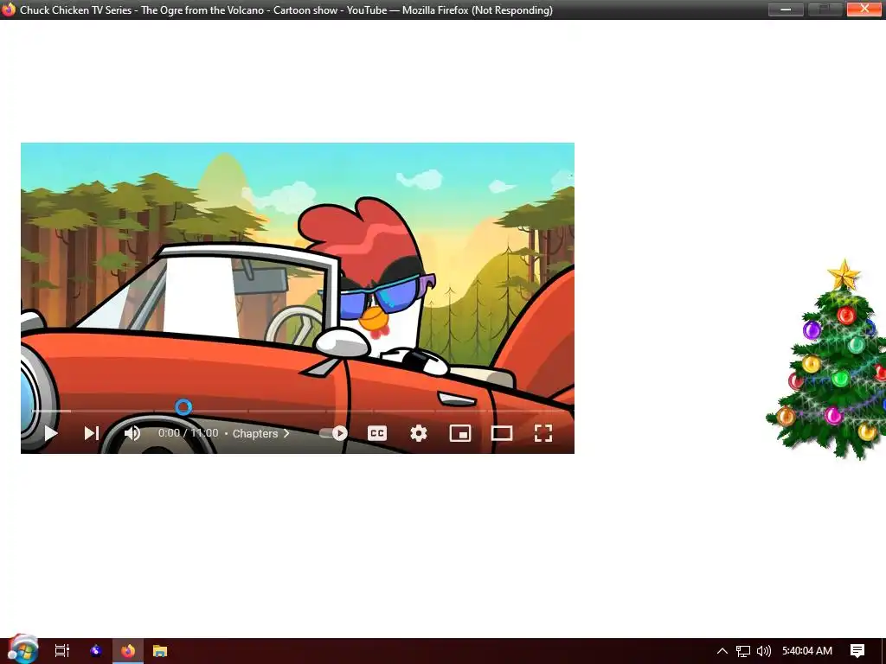
Task: Open the ornament app in taskbar
Action: tap(96, 651)
